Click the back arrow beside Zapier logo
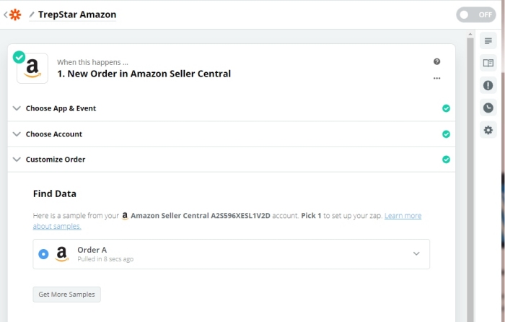Viewport: 505px width, 322px height. click(6, 14)
